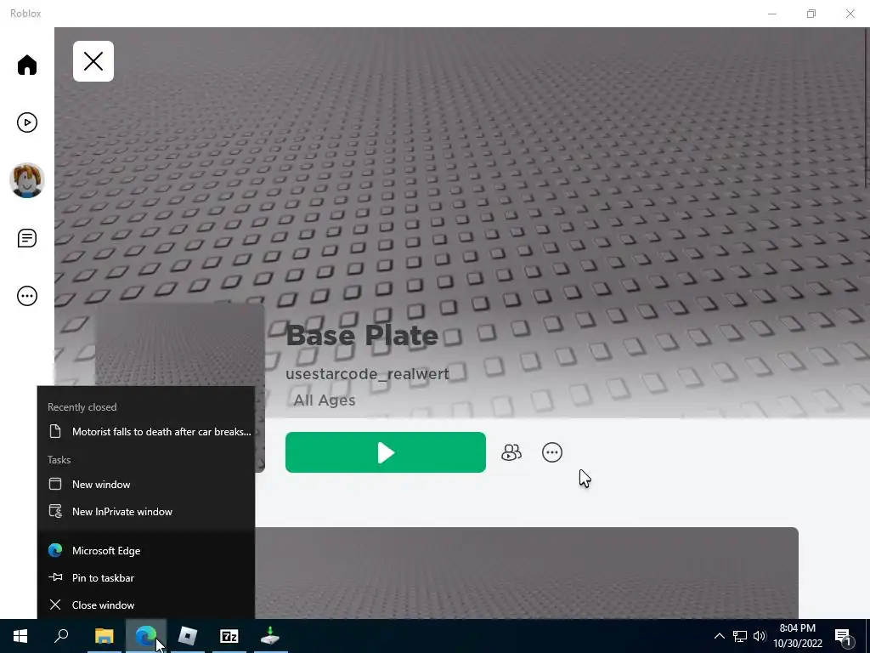Viewport: 870px width, 653px height.
Task: Open the Base Plate game thumbnail image
Action: click(180, 344)
